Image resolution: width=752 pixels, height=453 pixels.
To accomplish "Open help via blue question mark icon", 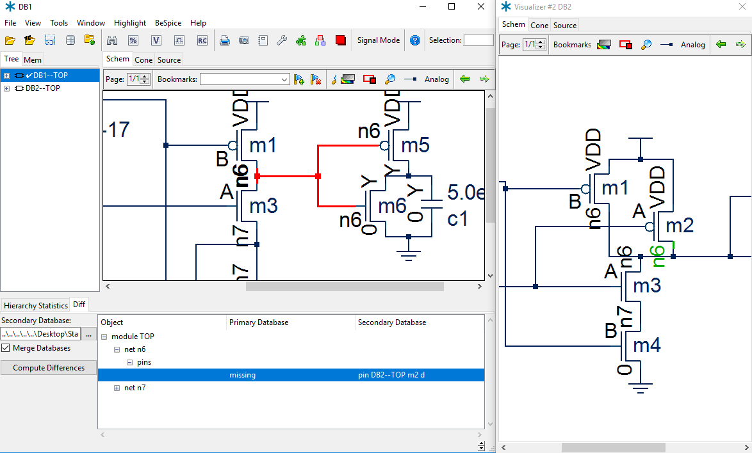I will (x=415, y=41).
